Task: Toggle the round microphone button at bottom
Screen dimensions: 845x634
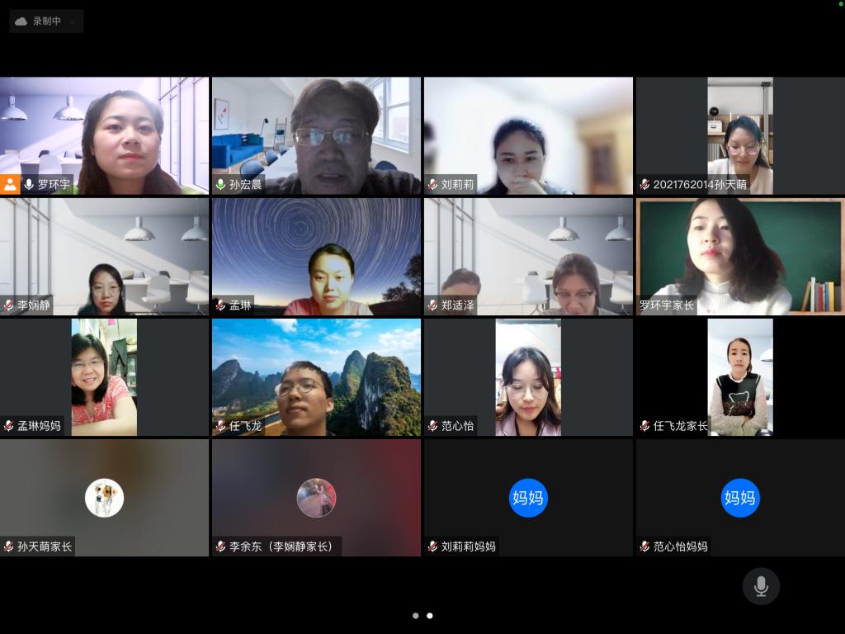Action: (761, 586)
